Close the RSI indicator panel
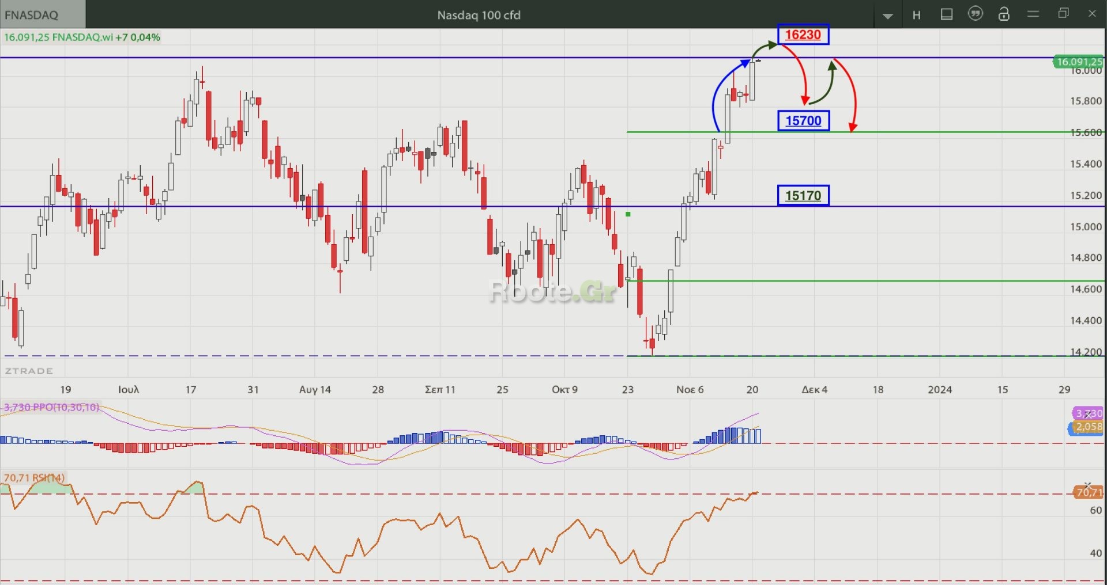Viewport: 1107px width, 585px height. coord(1087,486)
